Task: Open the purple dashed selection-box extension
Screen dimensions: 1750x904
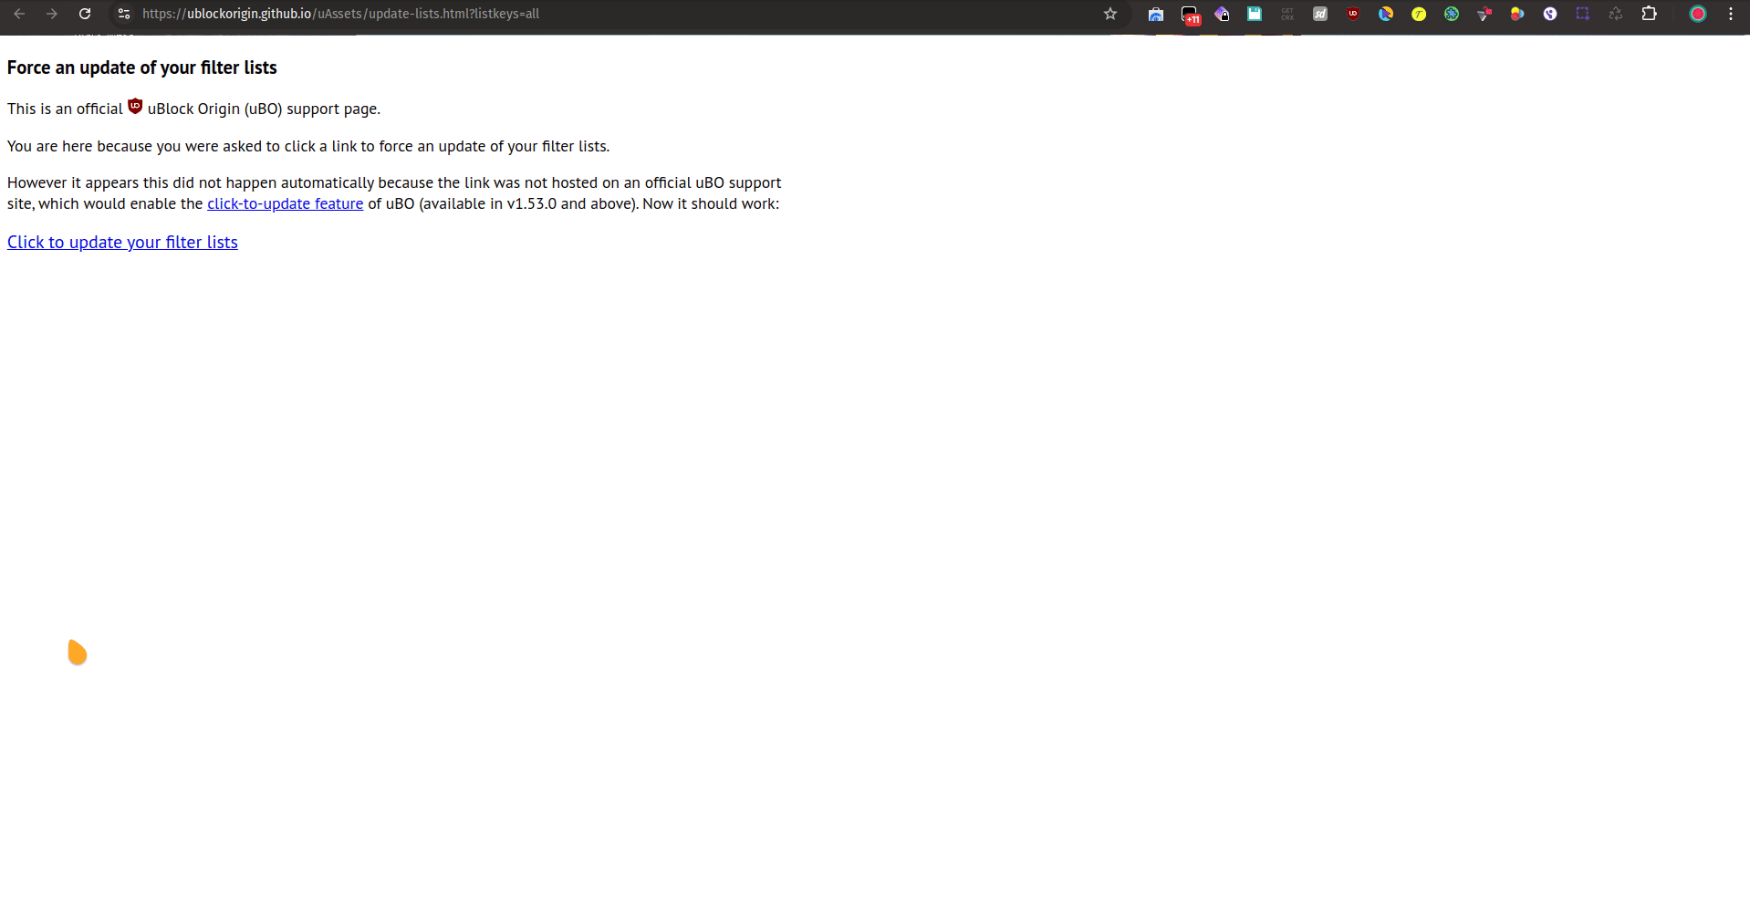Action: 1583,14
